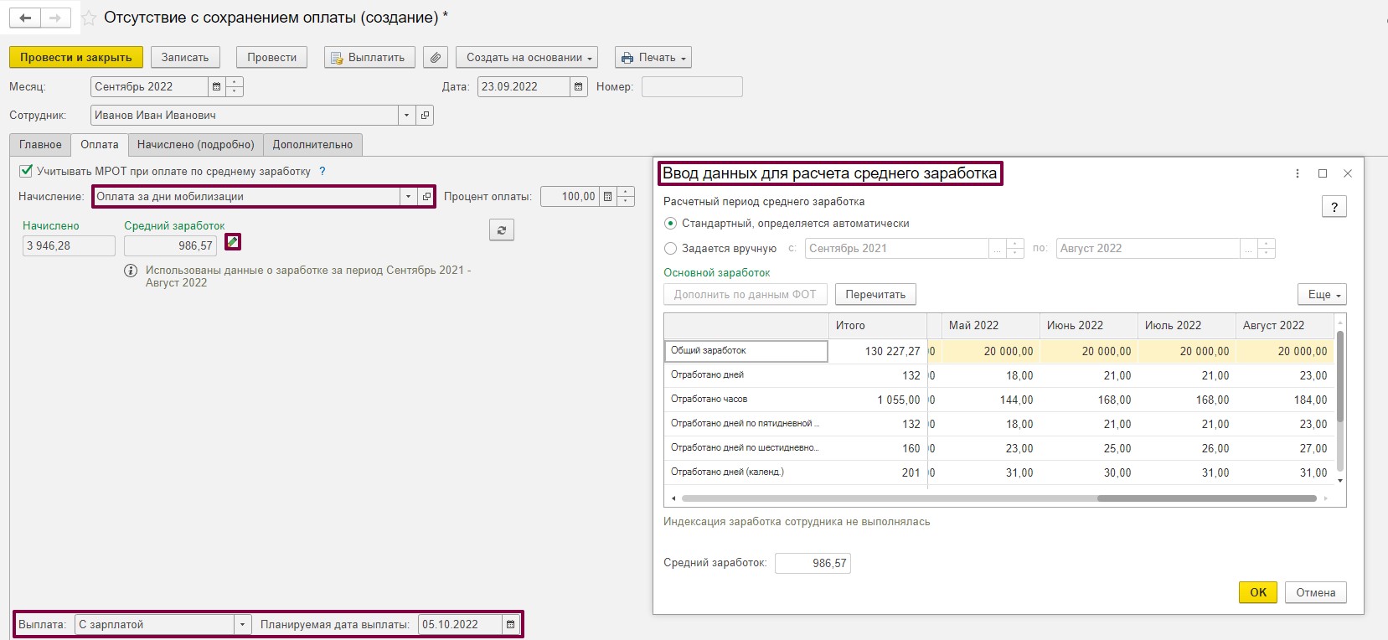Click the Номер input field

coord(692,86)
